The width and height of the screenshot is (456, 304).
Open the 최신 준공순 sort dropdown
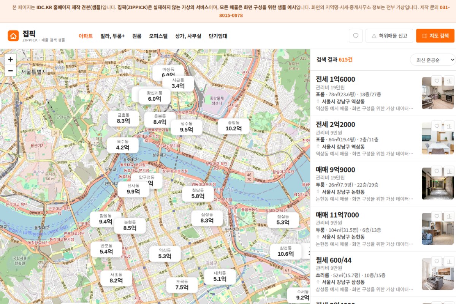click(432, 60)
